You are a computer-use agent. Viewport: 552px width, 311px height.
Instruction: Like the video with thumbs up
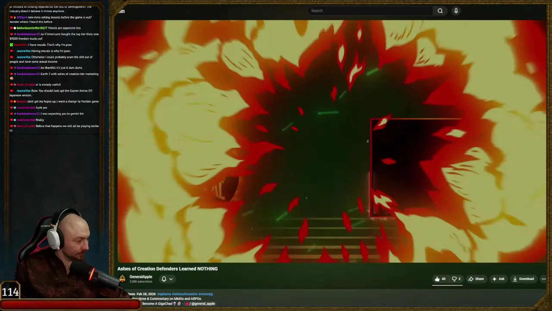[440, 279]
